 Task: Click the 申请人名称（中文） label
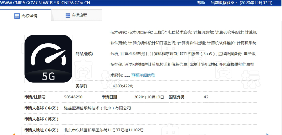point(41,108)
